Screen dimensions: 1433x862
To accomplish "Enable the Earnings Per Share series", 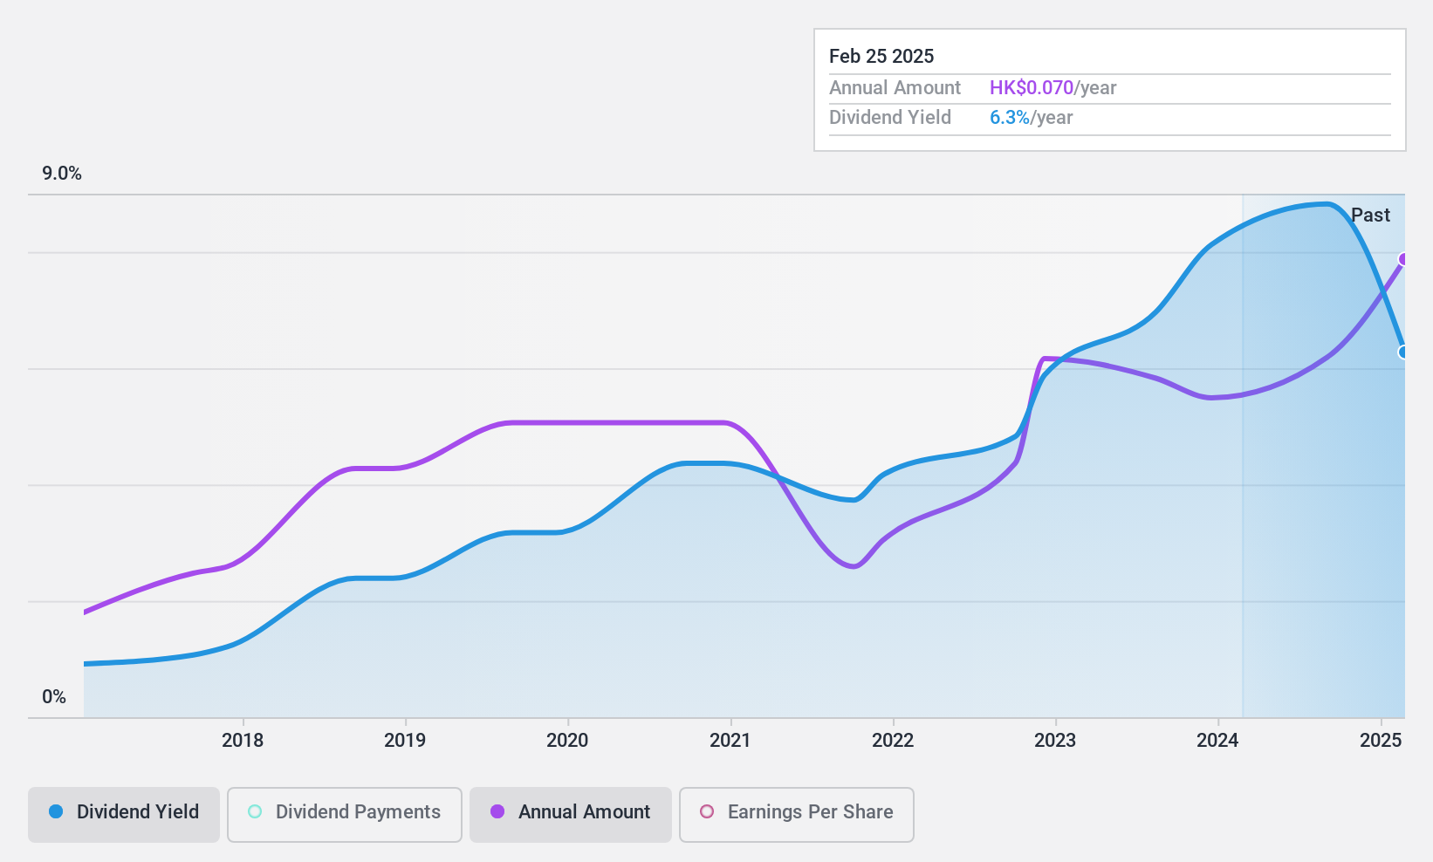I will (797, 814).
